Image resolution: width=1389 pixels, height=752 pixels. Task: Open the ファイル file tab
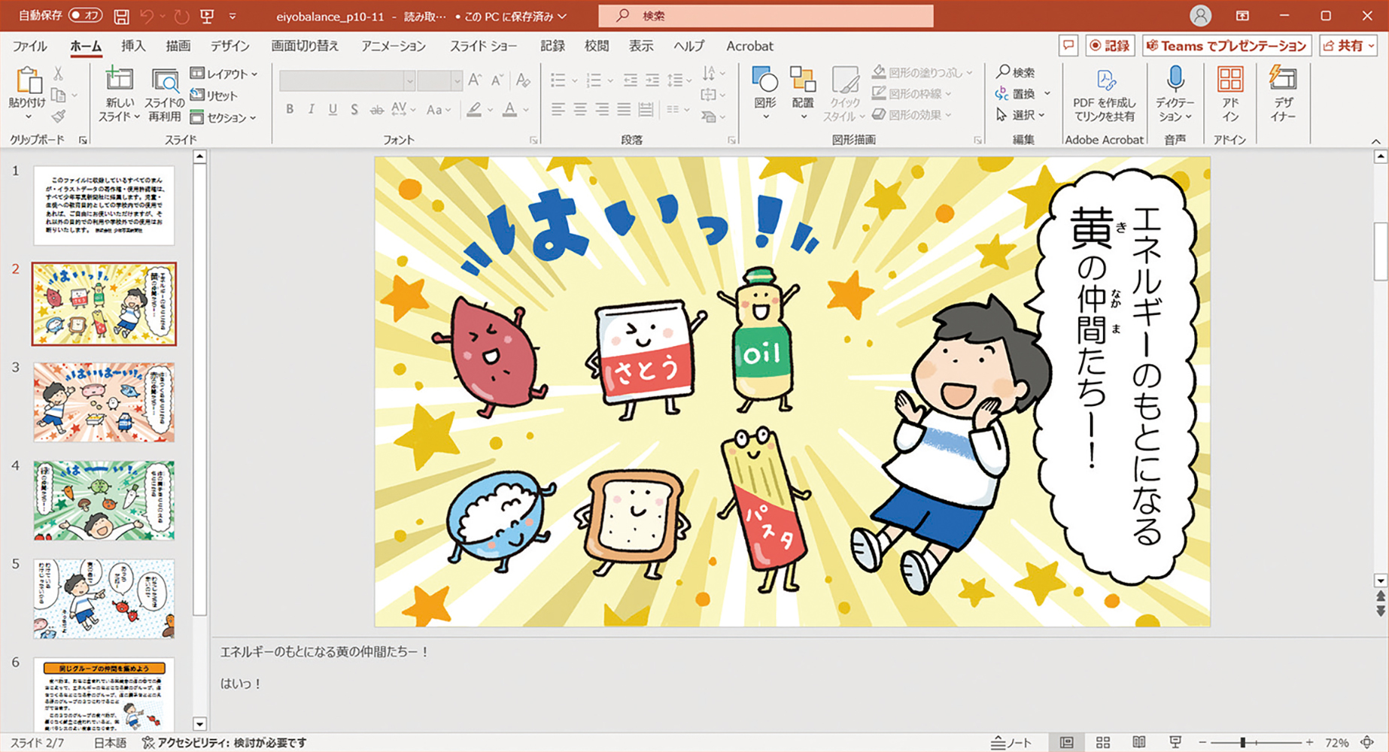[x=30, y=46]
